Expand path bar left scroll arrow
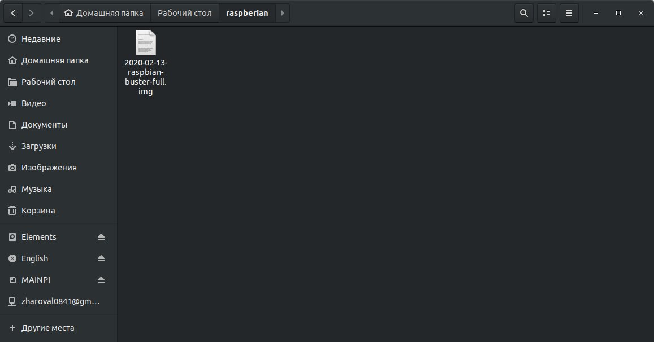This screenshot has height=342, width=654. (51, 13)
